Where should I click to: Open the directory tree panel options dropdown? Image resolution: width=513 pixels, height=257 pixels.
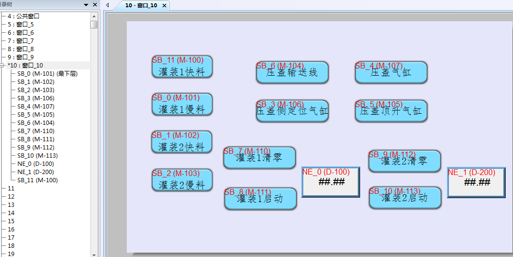click(86, 4)
